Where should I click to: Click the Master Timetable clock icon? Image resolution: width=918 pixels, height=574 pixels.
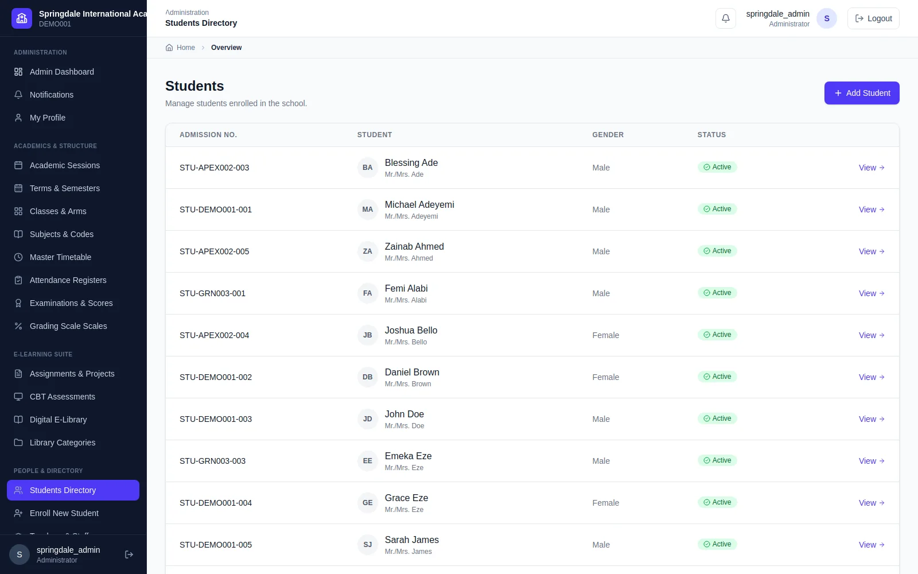[18, 257]
